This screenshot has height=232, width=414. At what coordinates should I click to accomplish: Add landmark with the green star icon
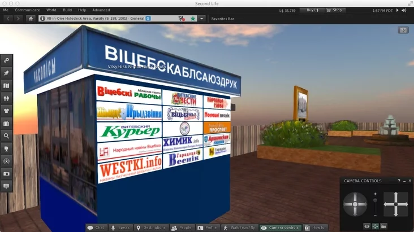click(x=193, y=19)
